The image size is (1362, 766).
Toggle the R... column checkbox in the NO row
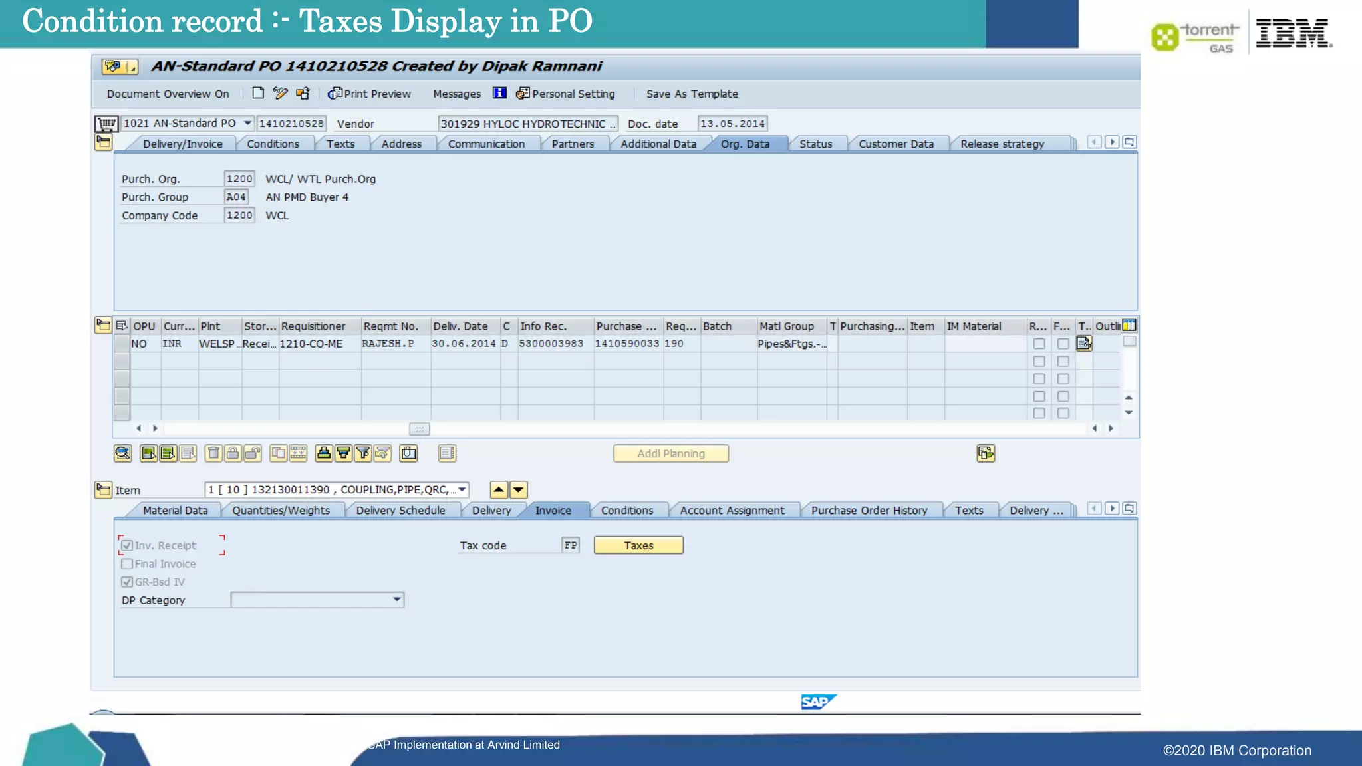[1039, 344]
